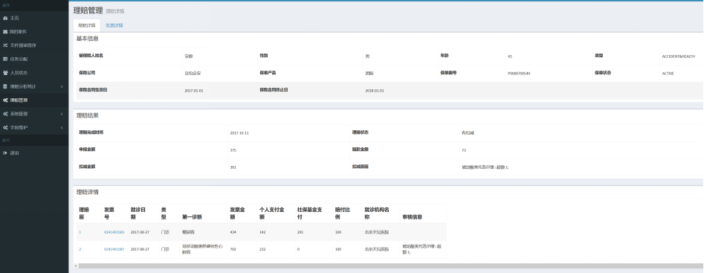Click the 保险公司 field label
Viewport: 704px width, 273px height.
(87, 73)
